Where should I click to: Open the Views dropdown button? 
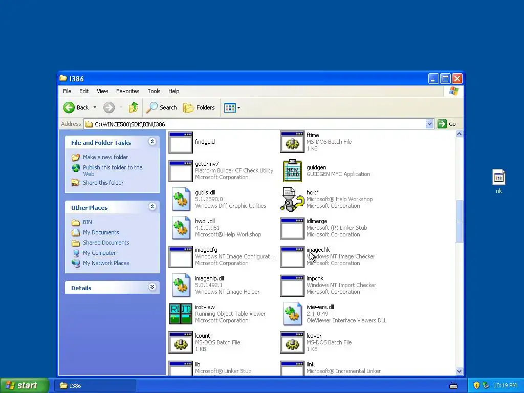pyautogui.click(x=232, y=107)
